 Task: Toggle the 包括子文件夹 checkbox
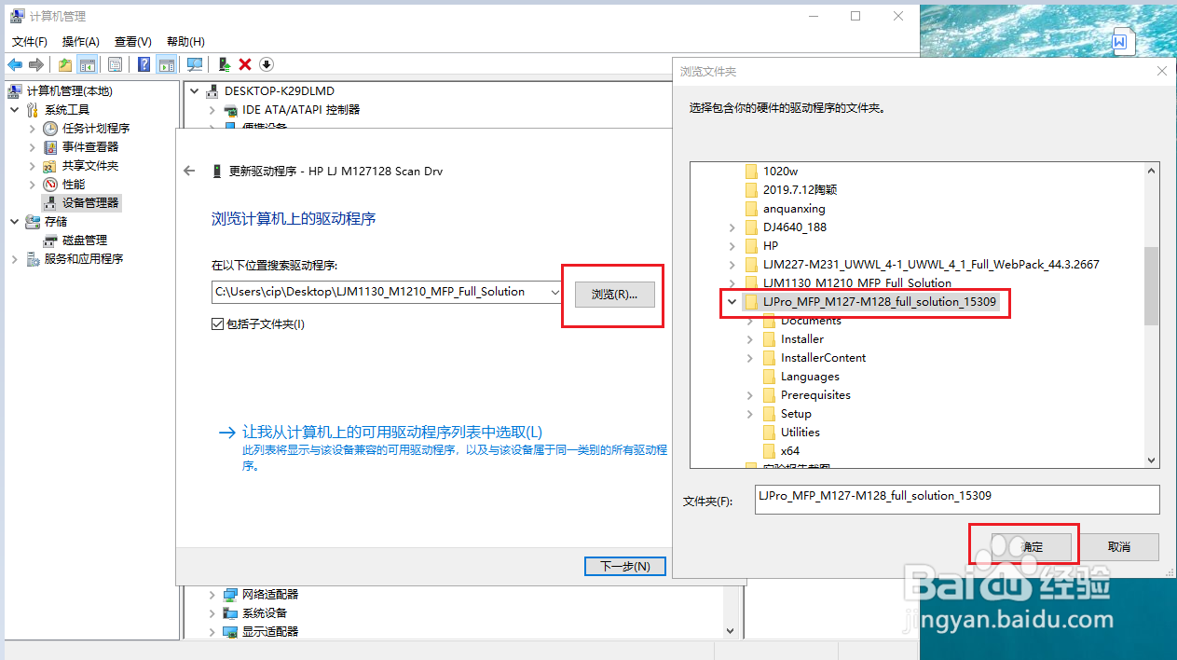pos(218,324)
